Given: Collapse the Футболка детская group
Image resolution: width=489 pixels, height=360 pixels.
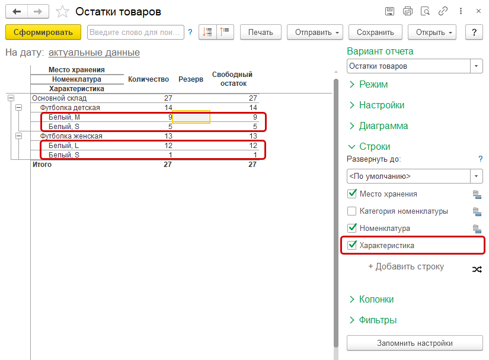Looking at the screenshot, I should pos(19,107).
